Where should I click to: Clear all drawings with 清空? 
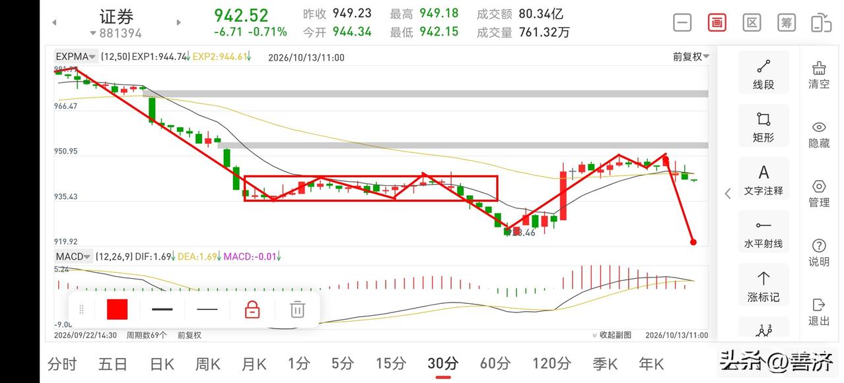pos(819,76)
